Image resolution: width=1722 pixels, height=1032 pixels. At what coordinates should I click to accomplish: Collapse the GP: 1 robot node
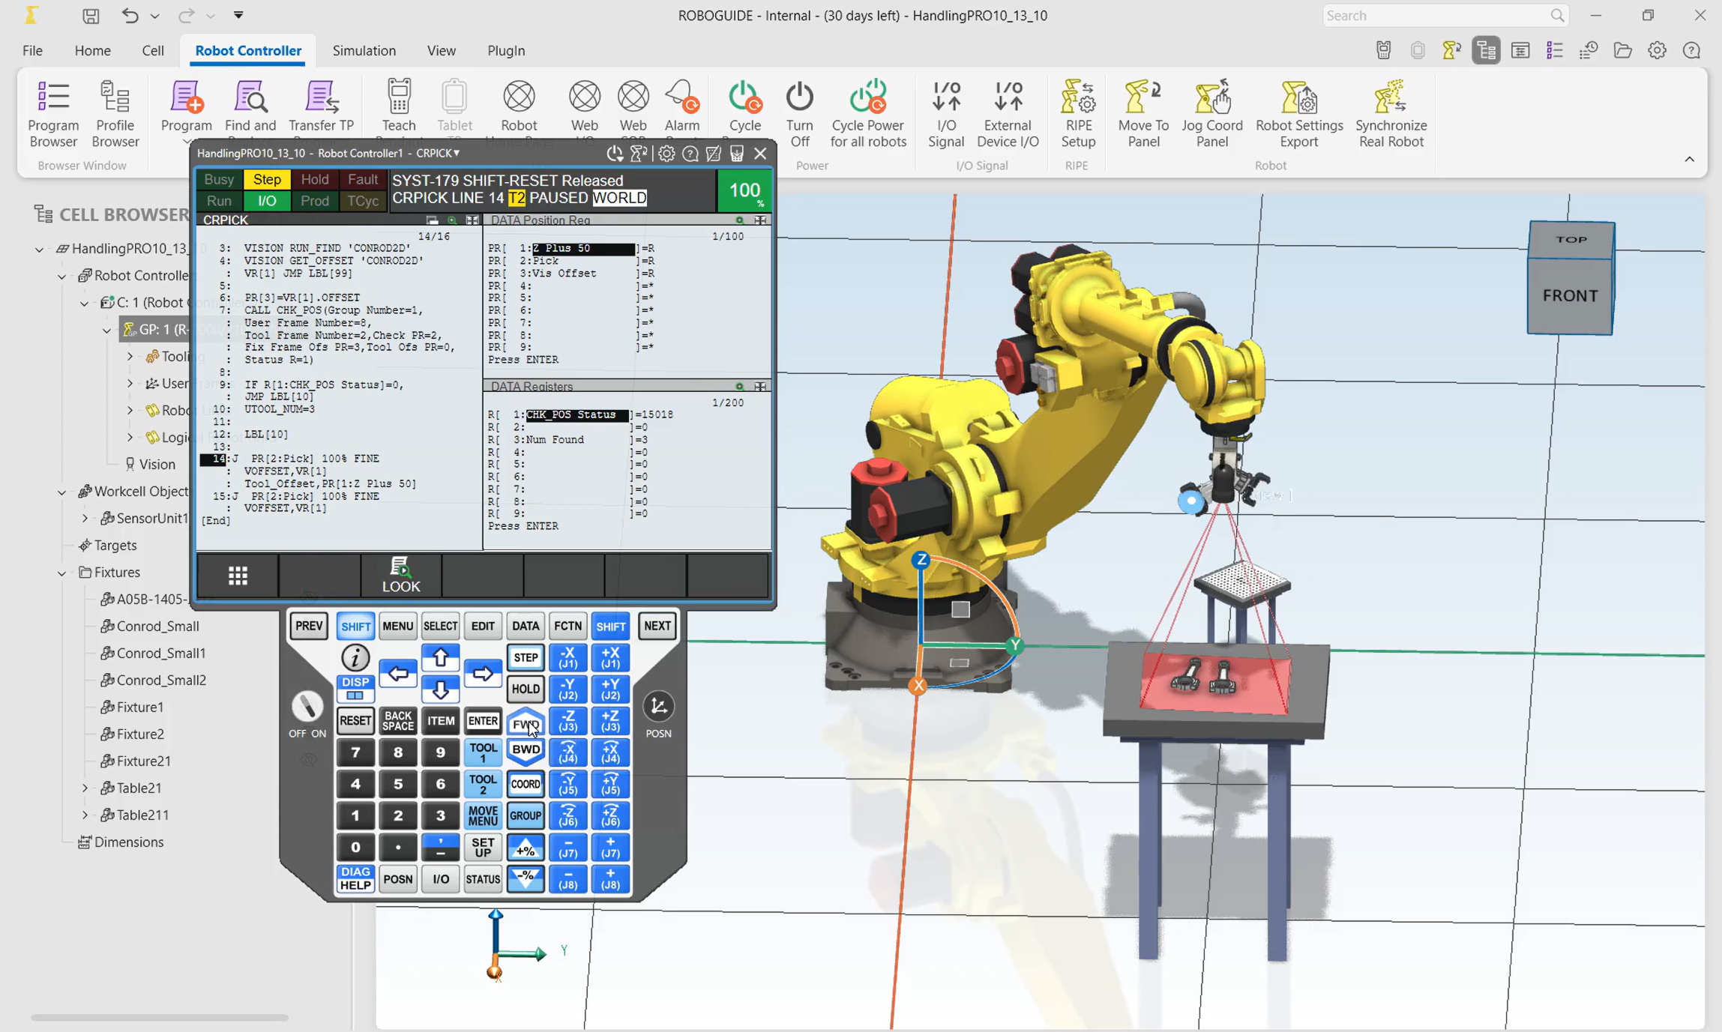(106, 330)
